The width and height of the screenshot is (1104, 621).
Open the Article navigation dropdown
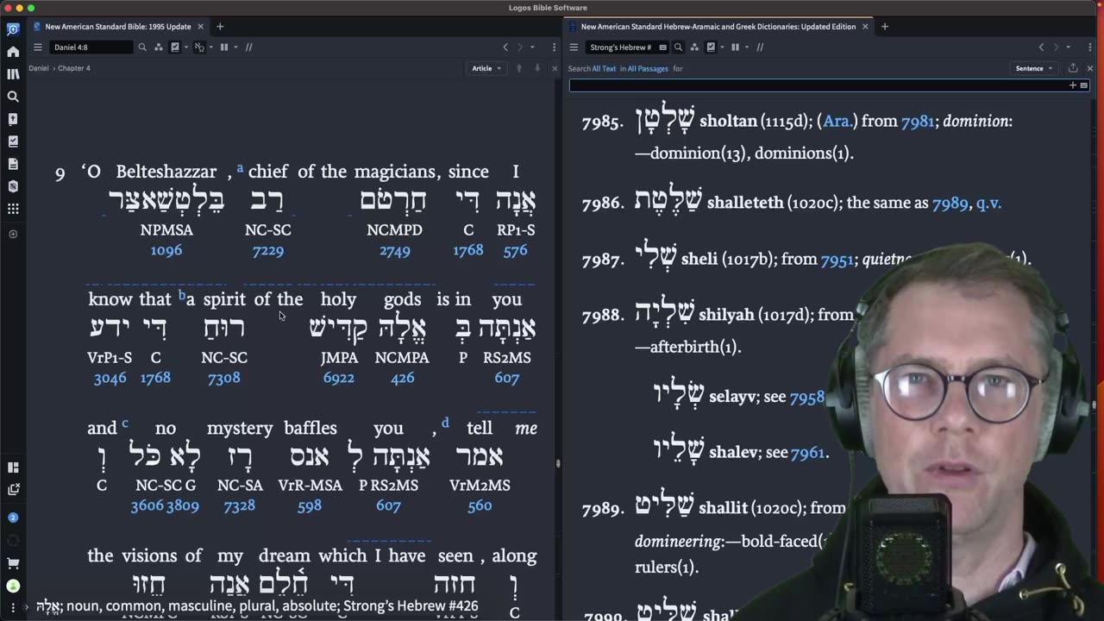tap(486, 68)
